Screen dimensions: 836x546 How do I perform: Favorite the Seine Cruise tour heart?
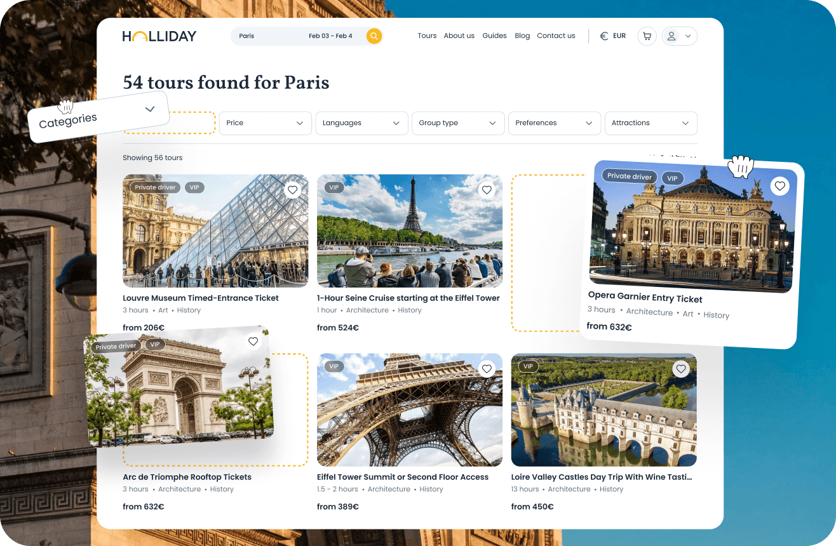pos(487,189)
